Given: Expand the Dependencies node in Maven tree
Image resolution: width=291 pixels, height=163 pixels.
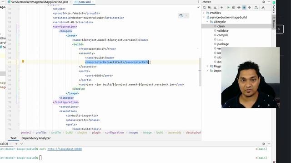Looking at the screenshot, I should click(207, 71).
